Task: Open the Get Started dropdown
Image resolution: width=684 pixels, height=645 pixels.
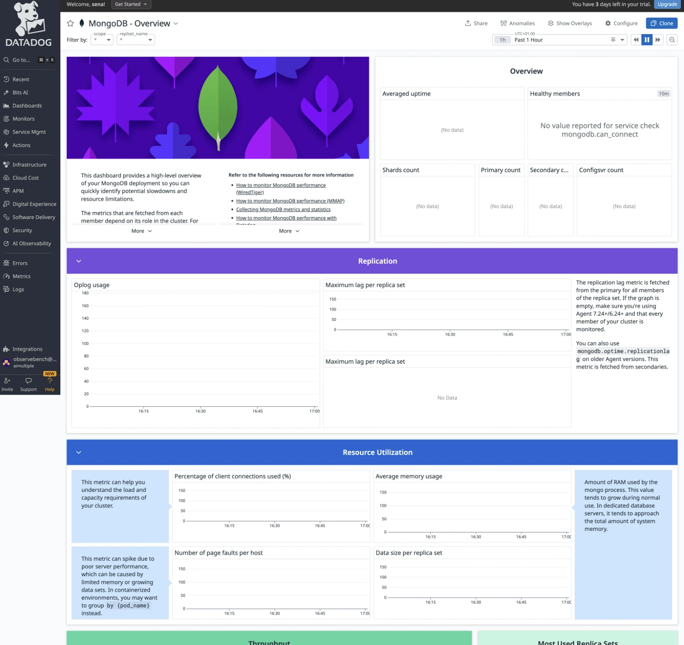Action: point(131,4)
